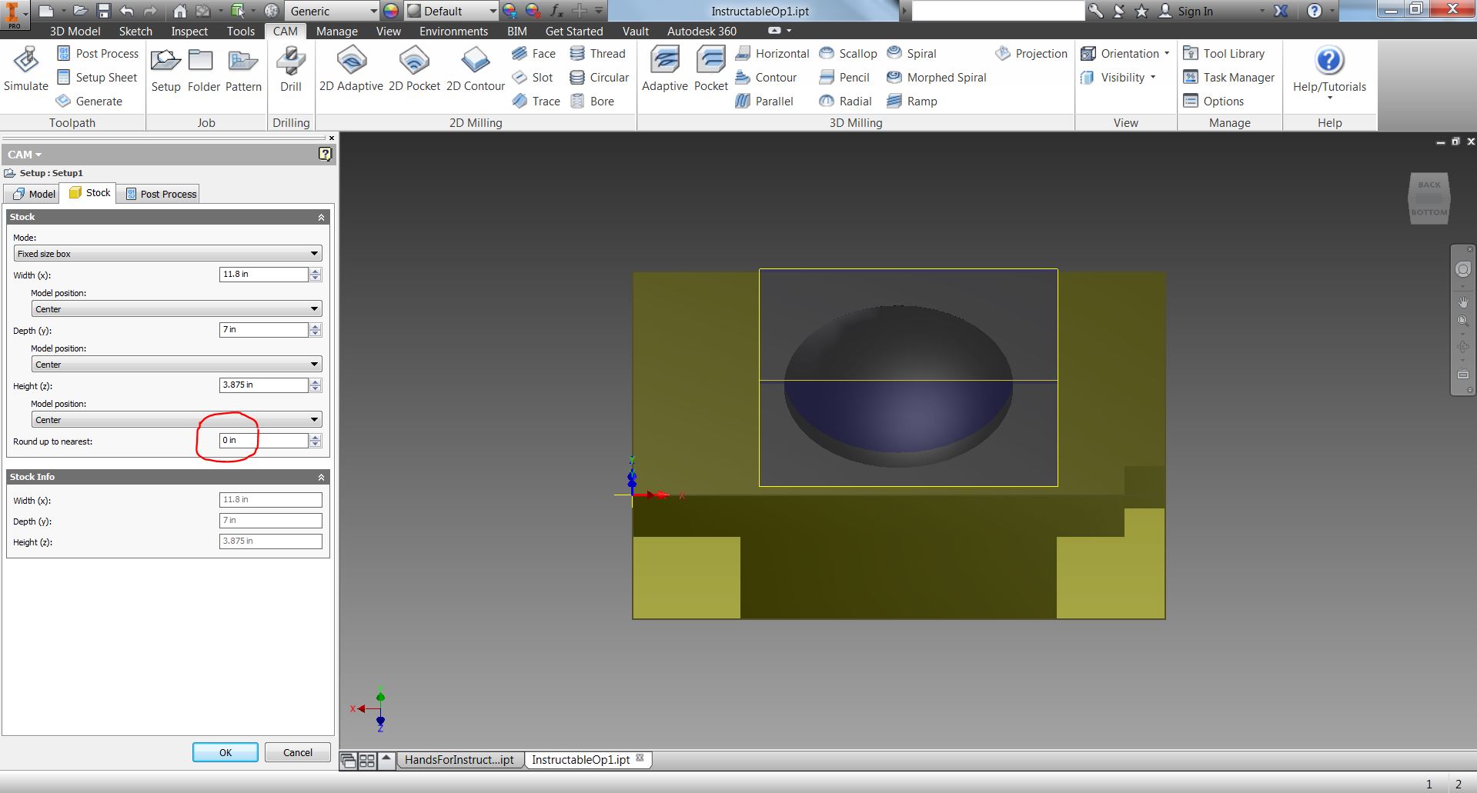Image resolution: width=1477 pixels, height=793 pixels.
Task: Open Width model position dropdown
Action: (177, 309)
